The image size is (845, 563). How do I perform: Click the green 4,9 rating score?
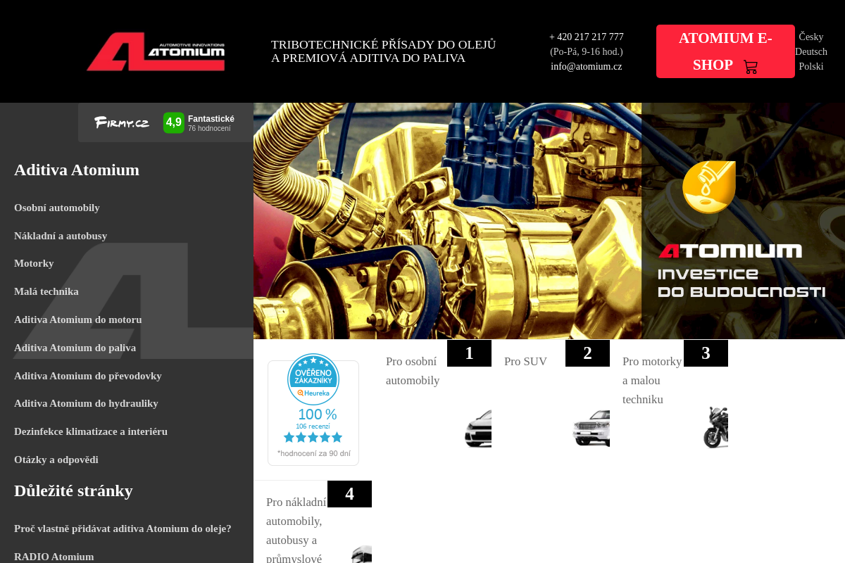174,122
